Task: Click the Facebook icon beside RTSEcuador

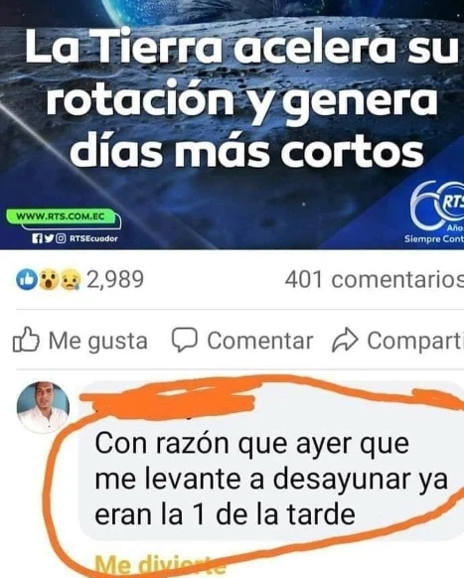Action: (x=37, y=238)
